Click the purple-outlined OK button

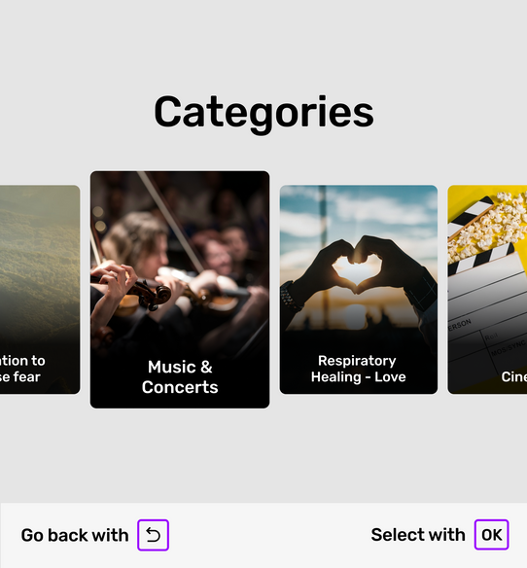tap(491, 535)
